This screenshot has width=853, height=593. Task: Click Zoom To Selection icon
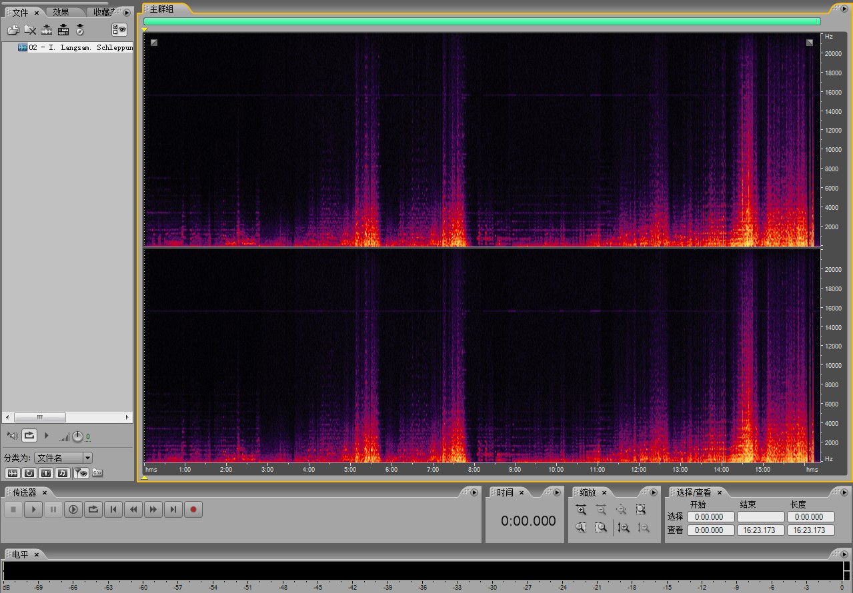641,510
